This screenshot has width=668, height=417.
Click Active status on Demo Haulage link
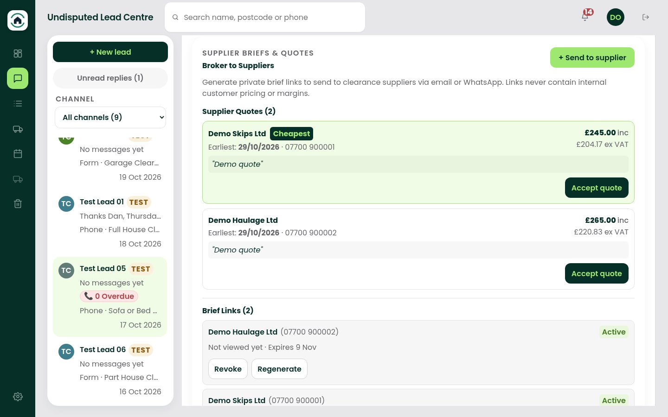click(x=614, y=332)
